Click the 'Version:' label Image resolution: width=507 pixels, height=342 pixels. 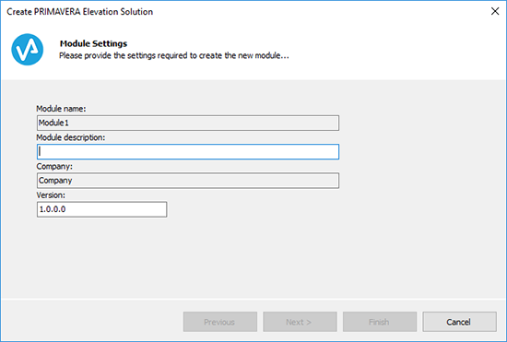(x=51, y=195)
